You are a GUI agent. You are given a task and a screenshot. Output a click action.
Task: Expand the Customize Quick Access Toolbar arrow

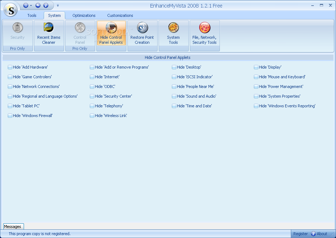click(58, 6)
